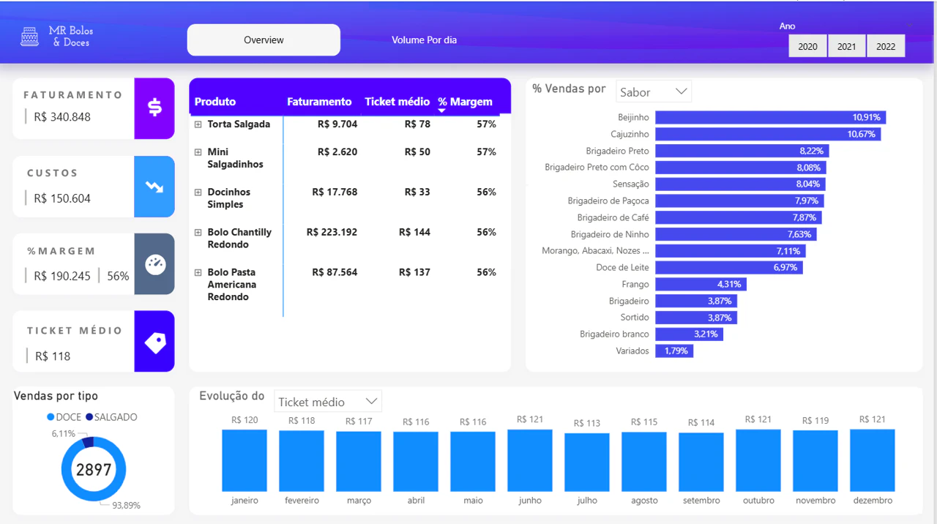Click the R$ 340.848 Faturamento value
This screenshot has height=524, width=937.
[x=62, y=117]
